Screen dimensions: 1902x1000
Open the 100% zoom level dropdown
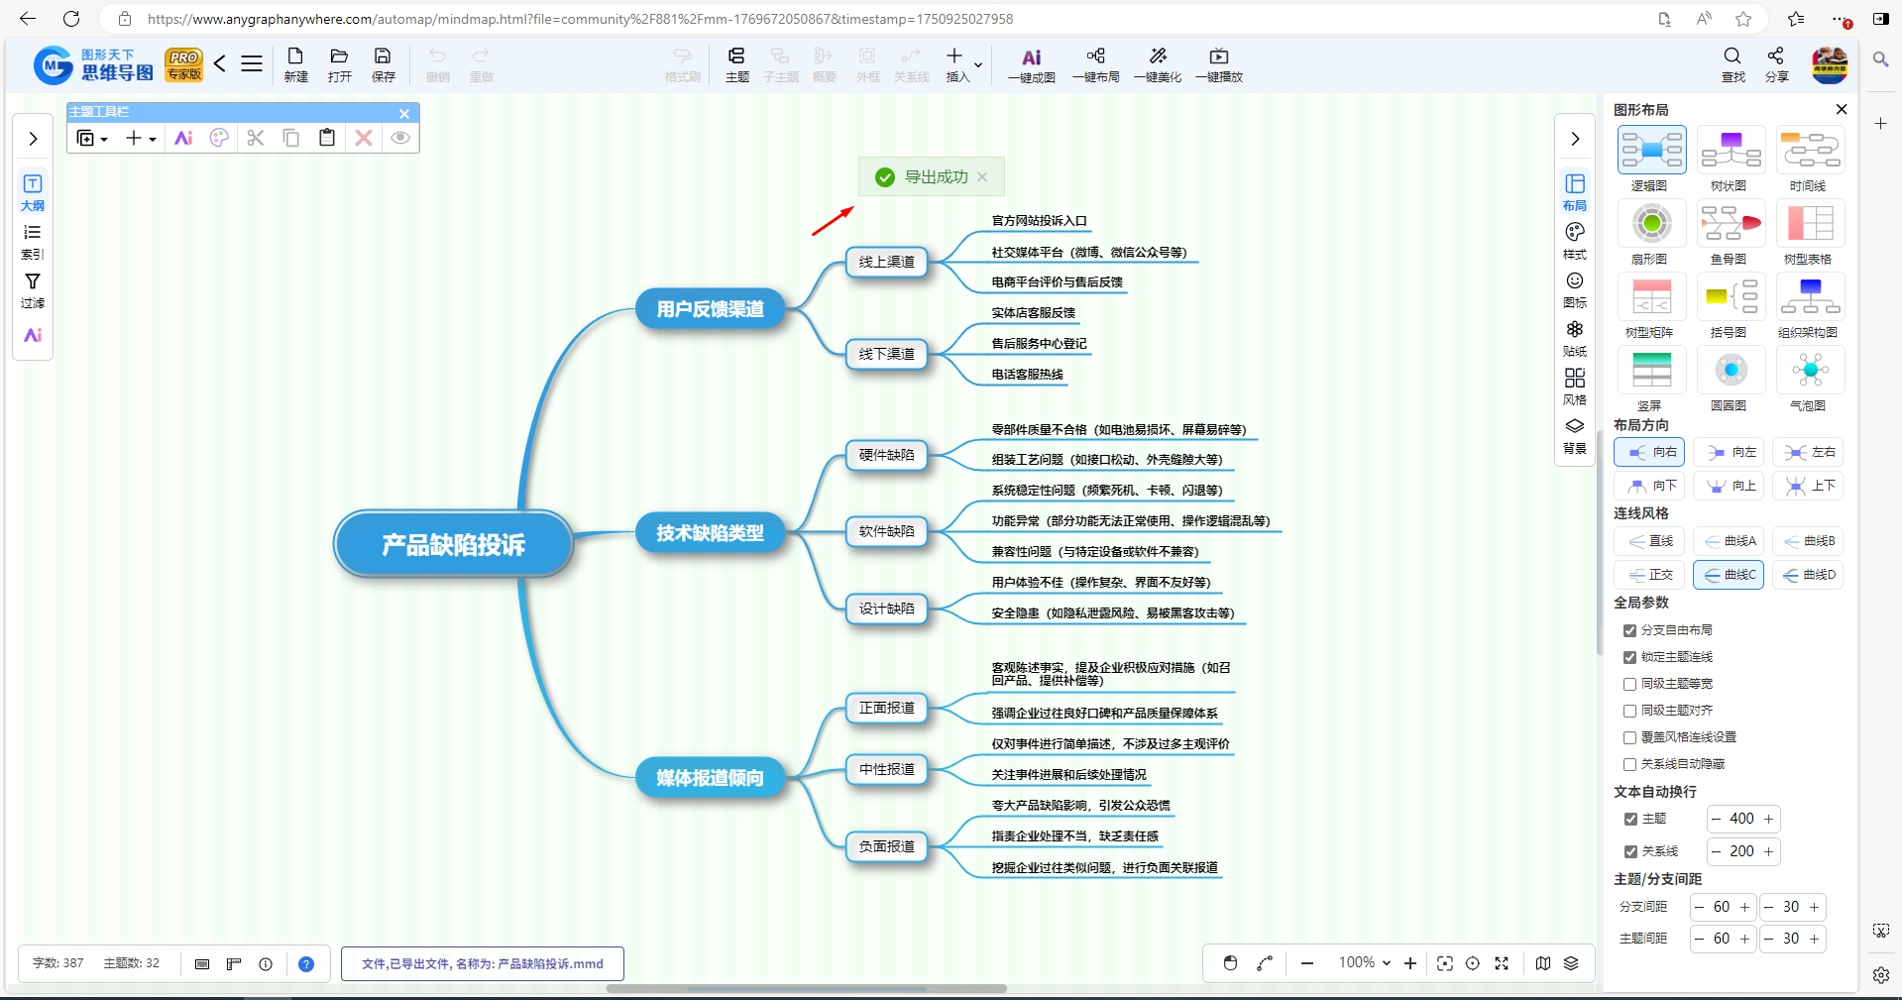point(1365,962)
